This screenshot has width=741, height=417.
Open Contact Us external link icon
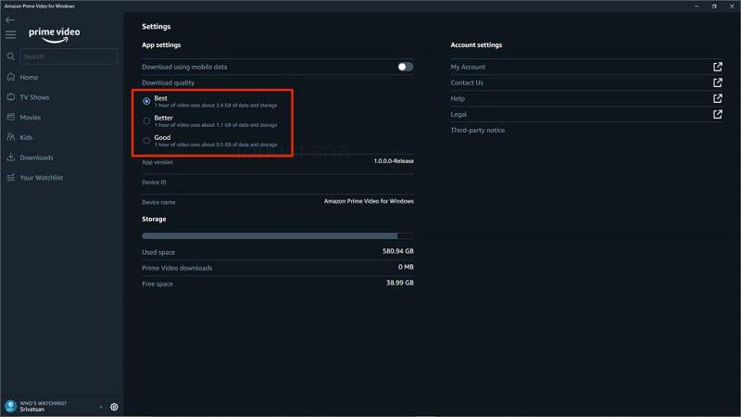point(717,82)
